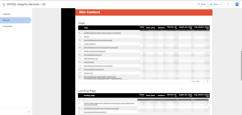Click the /service/commercial-cleaning/ landing page link

point(95,112)
